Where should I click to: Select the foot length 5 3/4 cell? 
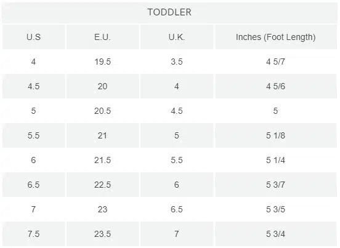pyautogui.click(x=275, y=234)
